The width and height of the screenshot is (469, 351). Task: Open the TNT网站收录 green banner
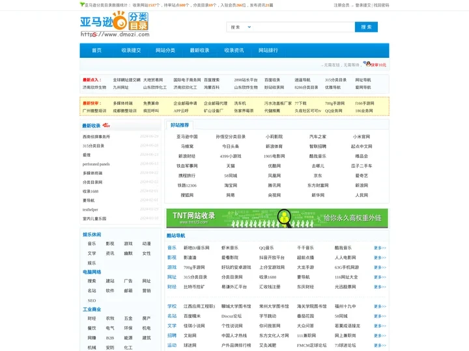click(x=277, y=218)
